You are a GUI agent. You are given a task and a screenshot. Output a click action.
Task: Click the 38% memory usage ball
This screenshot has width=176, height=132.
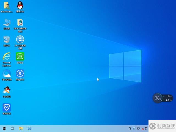(x=158, y=98)
